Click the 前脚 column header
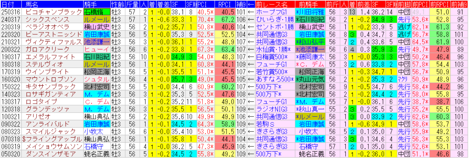 click(404, 4)
